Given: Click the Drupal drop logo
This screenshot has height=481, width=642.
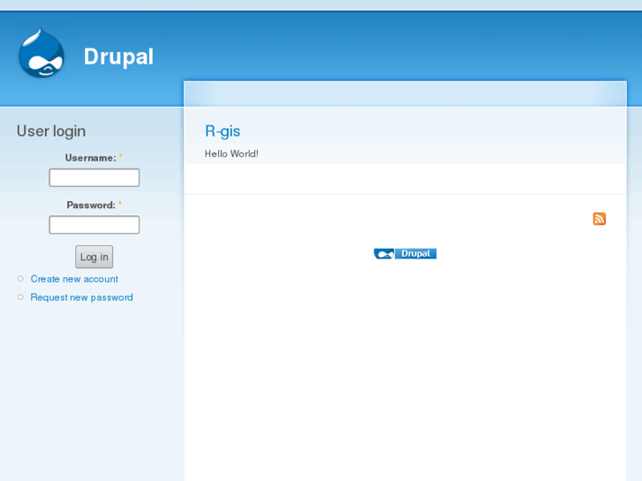Looking at the screenshot, I should (42, 52).
